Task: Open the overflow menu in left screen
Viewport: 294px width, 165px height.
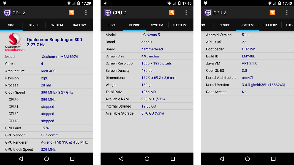Action: tap(86, 13)
